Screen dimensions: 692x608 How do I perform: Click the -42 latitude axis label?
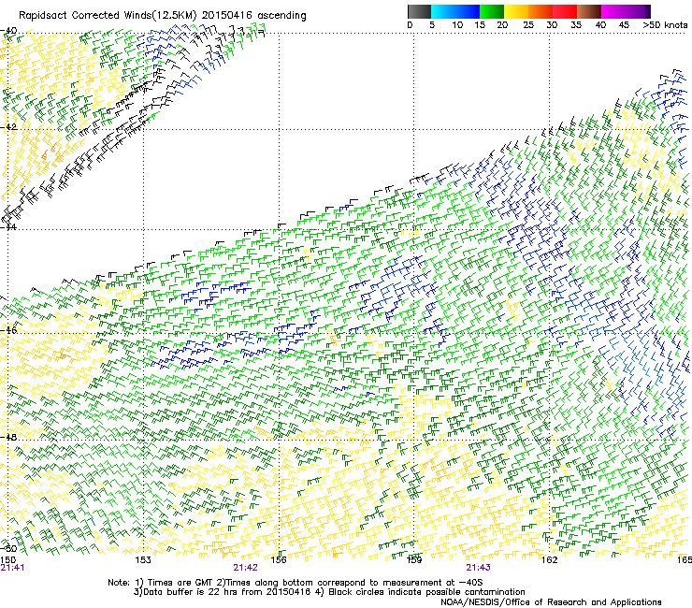pos(8,127)
